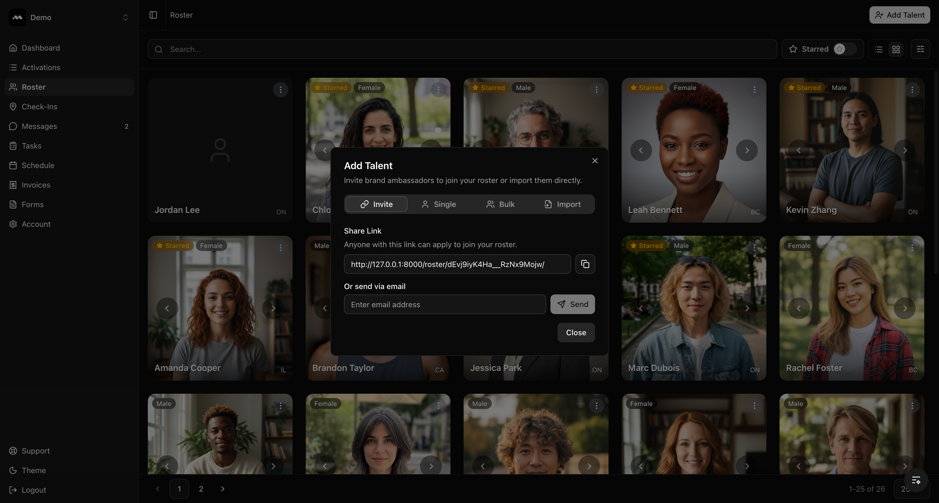Toggle the Theme setting in sidebar
This screenshot has height=503, width=939.
tap(33, 471)
